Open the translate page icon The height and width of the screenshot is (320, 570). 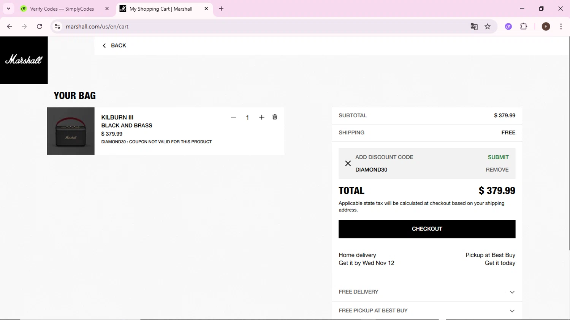coord(474,27)
